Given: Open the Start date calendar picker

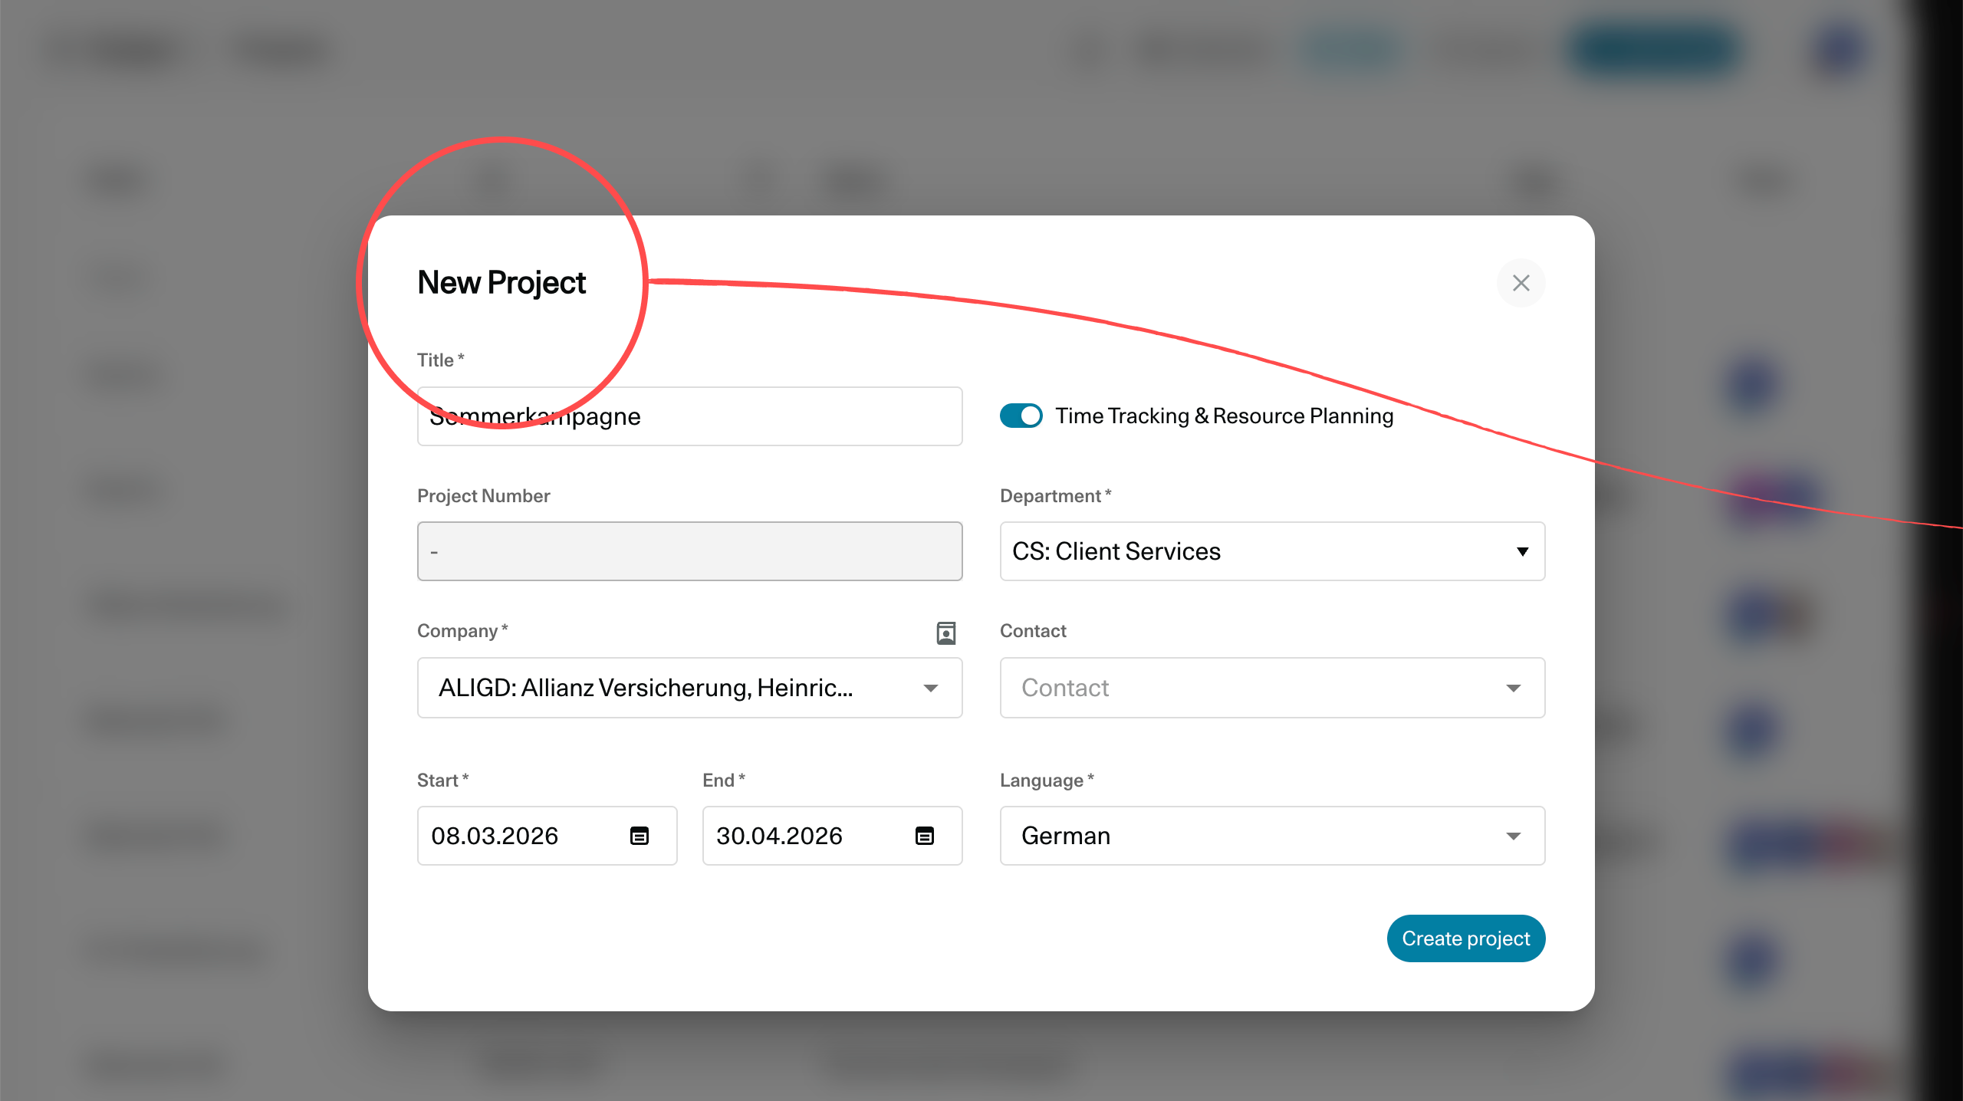Looking at the screenshot, I should click(640, 836).
